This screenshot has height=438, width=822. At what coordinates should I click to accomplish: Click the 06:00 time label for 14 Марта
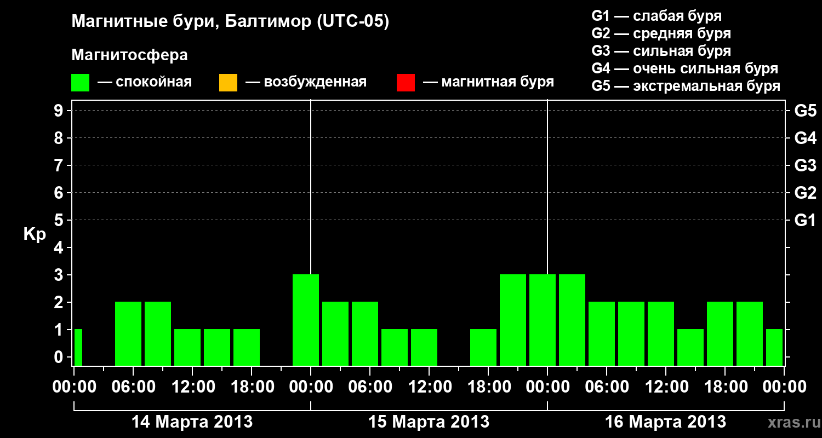[133, 387]
